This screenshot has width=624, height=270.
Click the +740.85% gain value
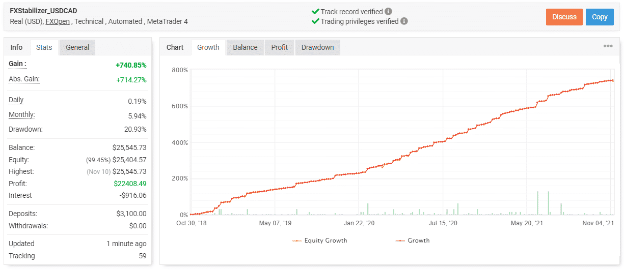point(131,65)
